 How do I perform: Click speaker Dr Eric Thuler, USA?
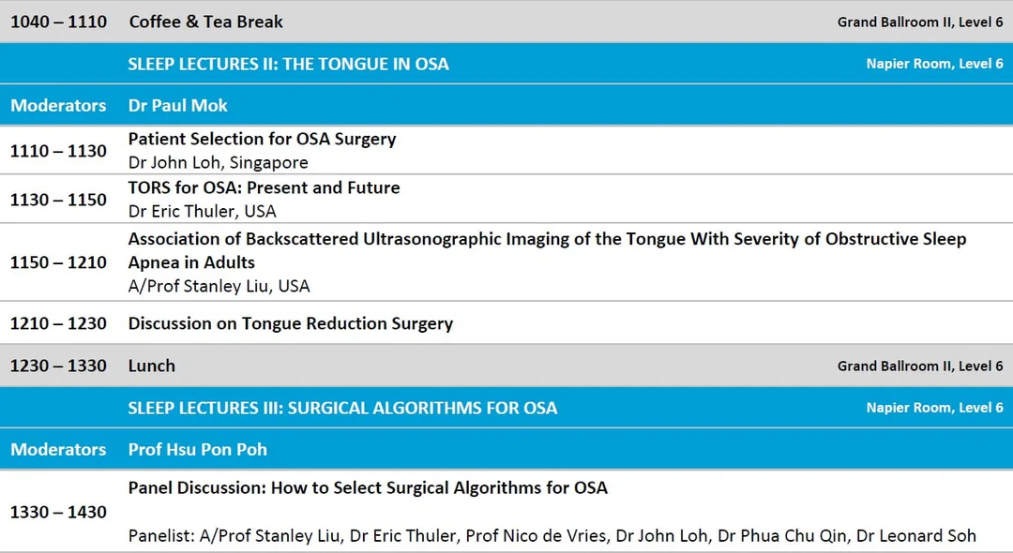(x=203, y=211)
